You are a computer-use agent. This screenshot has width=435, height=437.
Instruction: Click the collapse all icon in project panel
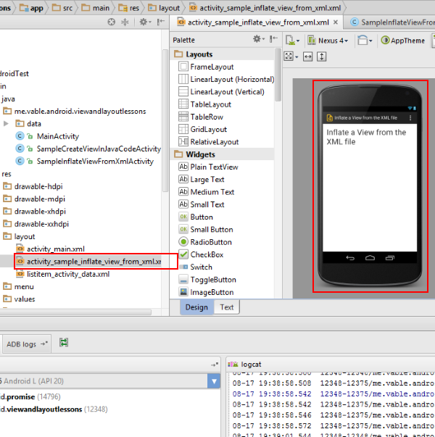click(125, 22)
